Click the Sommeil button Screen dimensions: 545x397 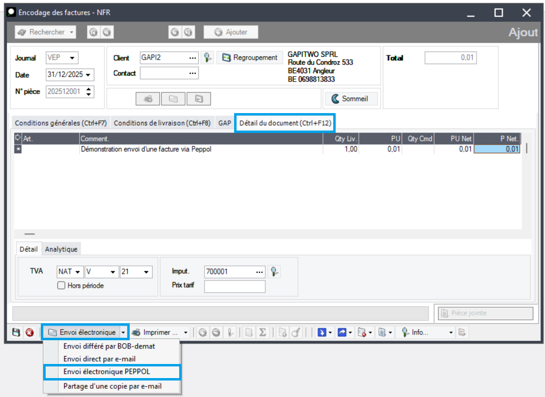[x=350, y=99]
